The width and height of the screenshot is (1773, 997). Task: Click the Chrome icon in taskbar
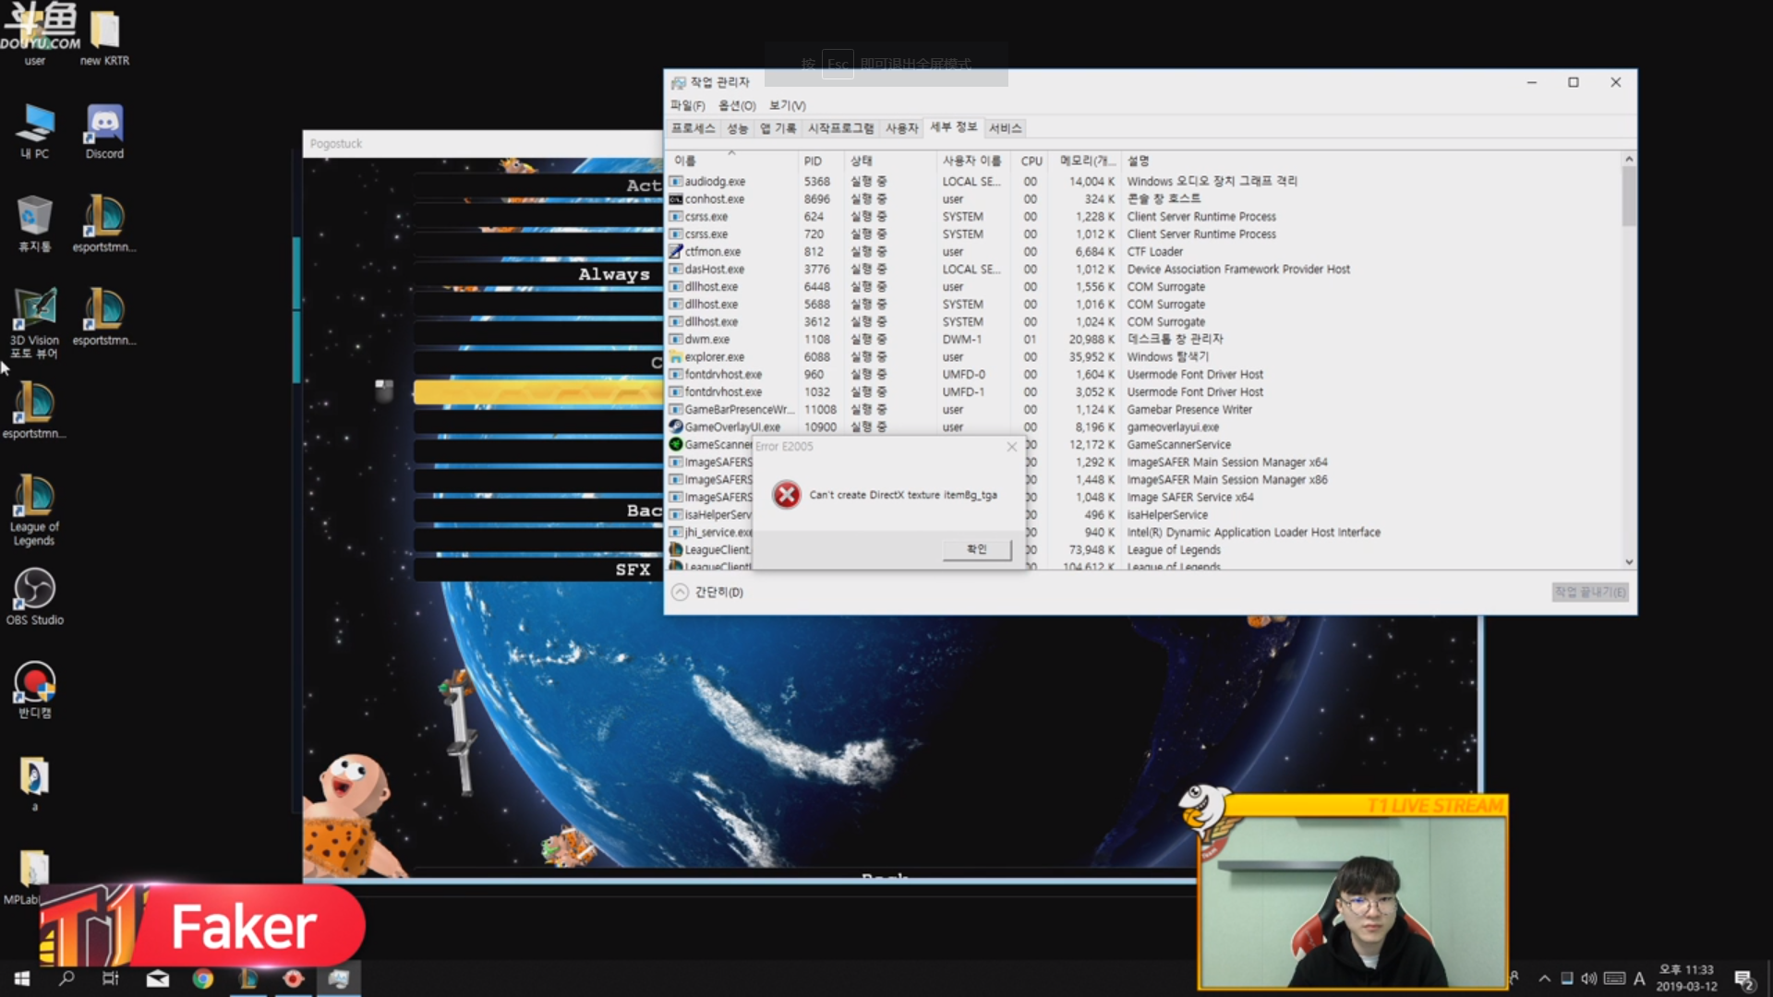pyautogui.click(x=203, y=979)
